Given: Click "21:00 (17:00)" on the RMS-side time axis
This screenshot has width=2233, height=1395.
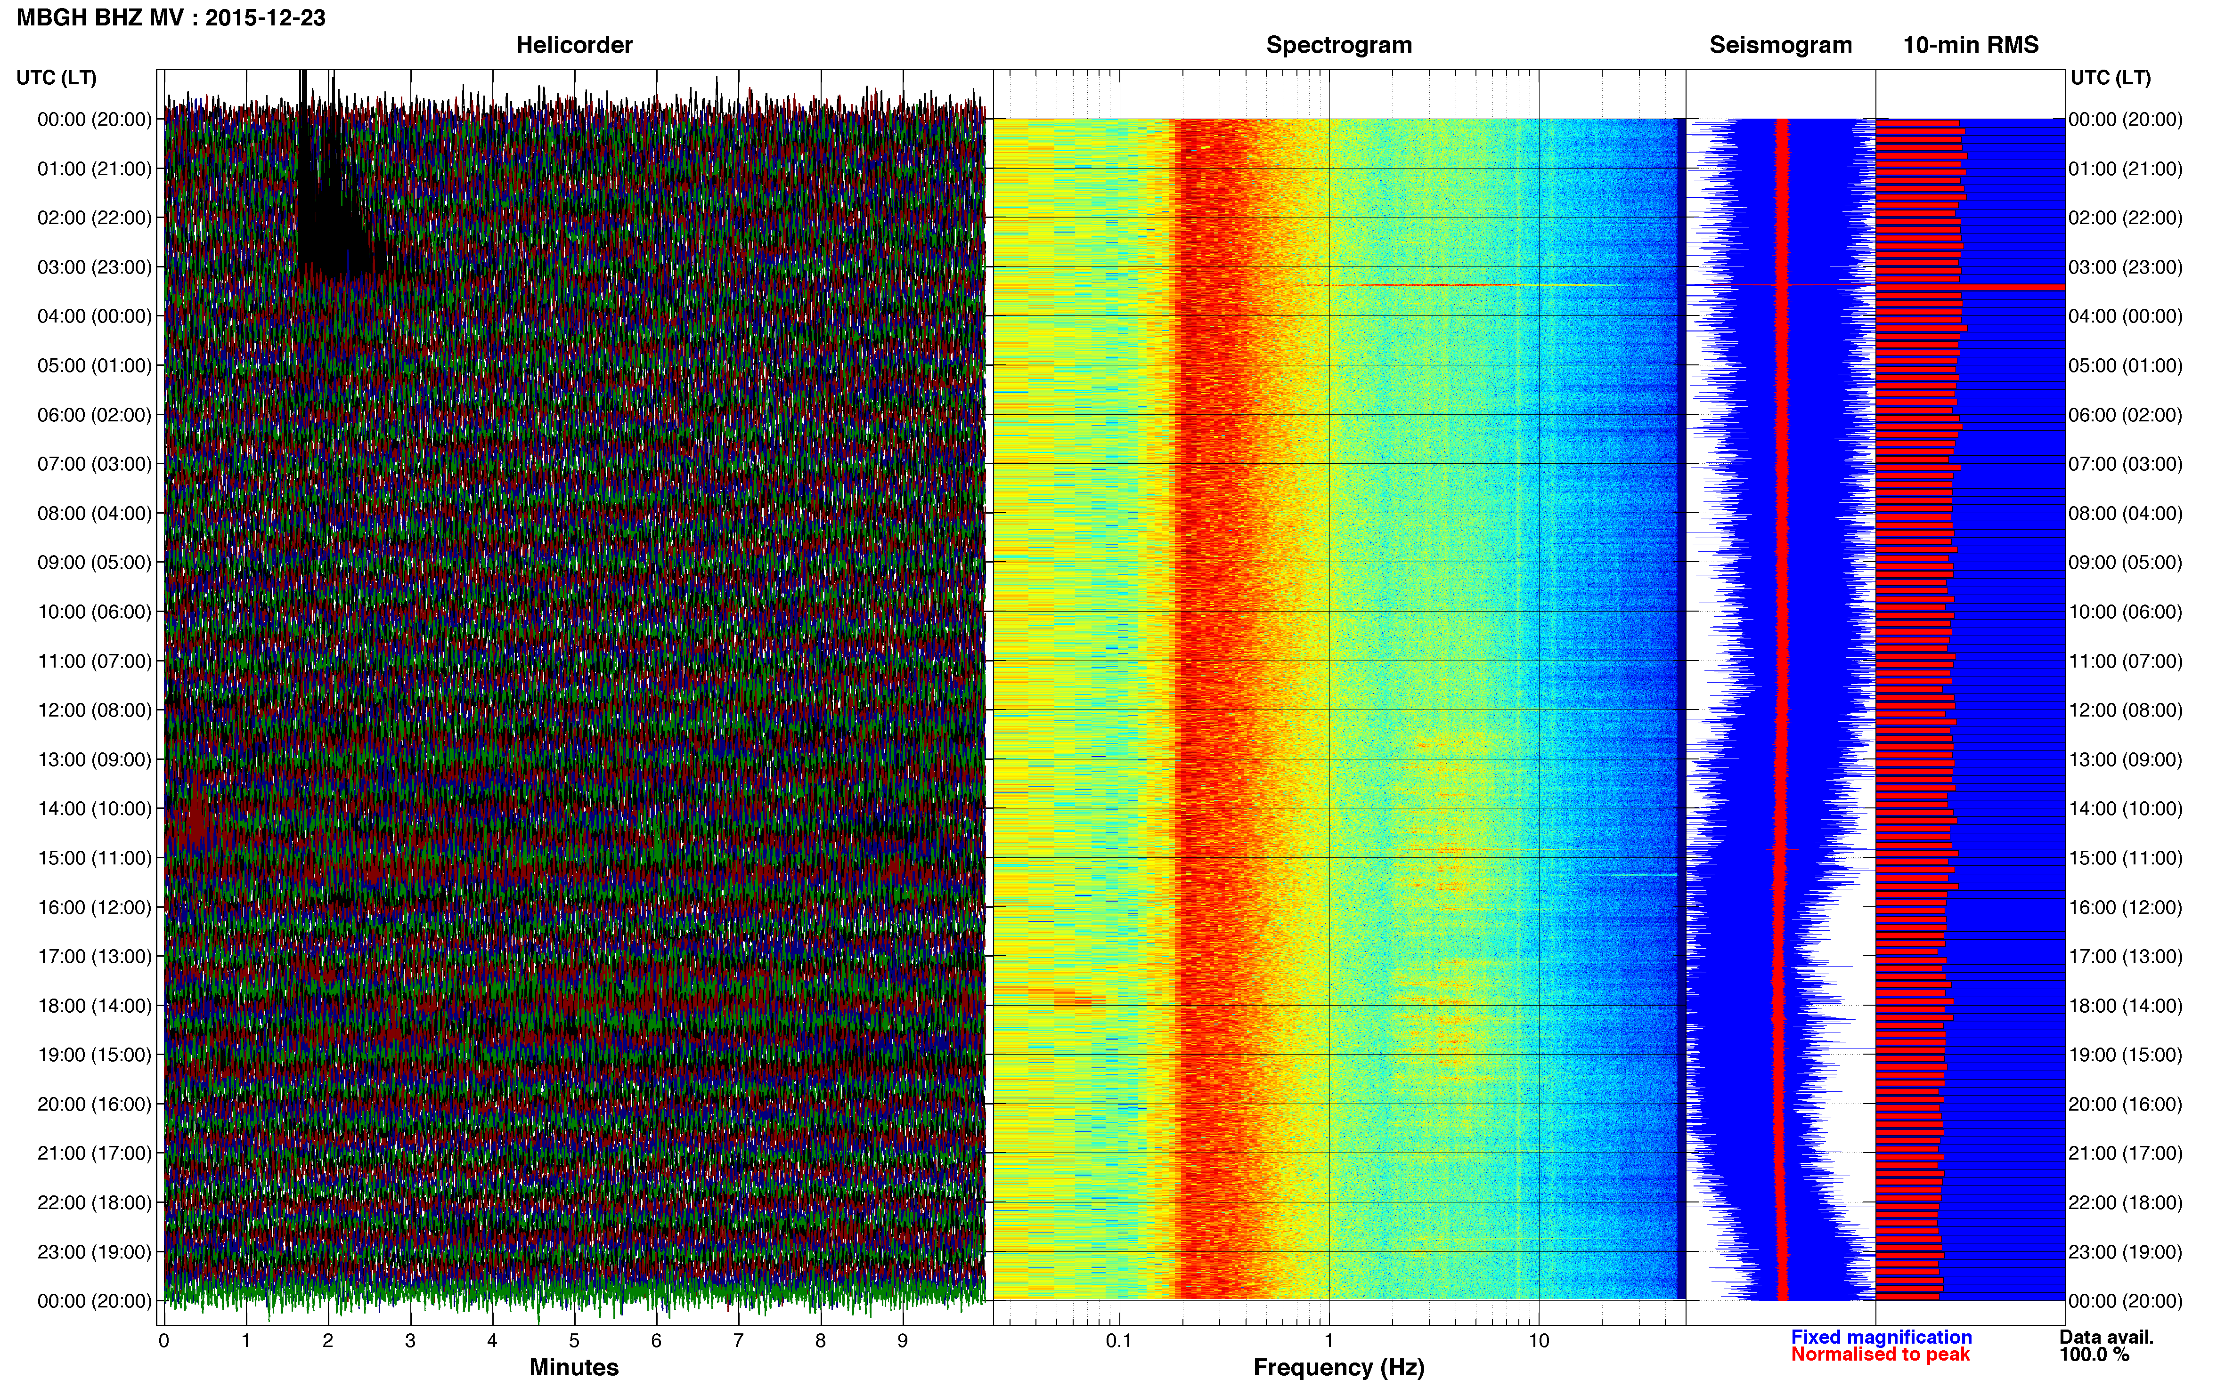Looking at the screenshot, I should pyautogui.click(x=2125, y=1153).
